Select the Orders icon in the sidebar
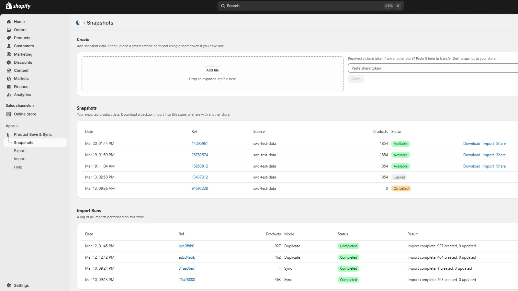 [x=9, y=29]
